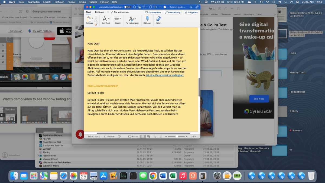Image resolution: width=325 pixels, height=183 pixels.
Task: Click the search magnifier in Word title bar
Action: point(191,7)
